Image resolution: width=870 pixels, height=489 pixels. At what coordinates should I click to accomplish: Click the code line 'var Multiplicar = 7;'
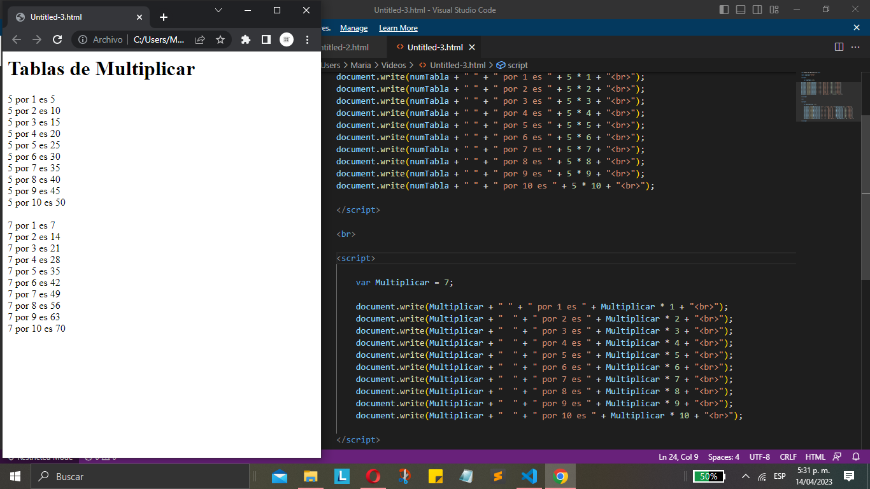click(x=404, y=282)
